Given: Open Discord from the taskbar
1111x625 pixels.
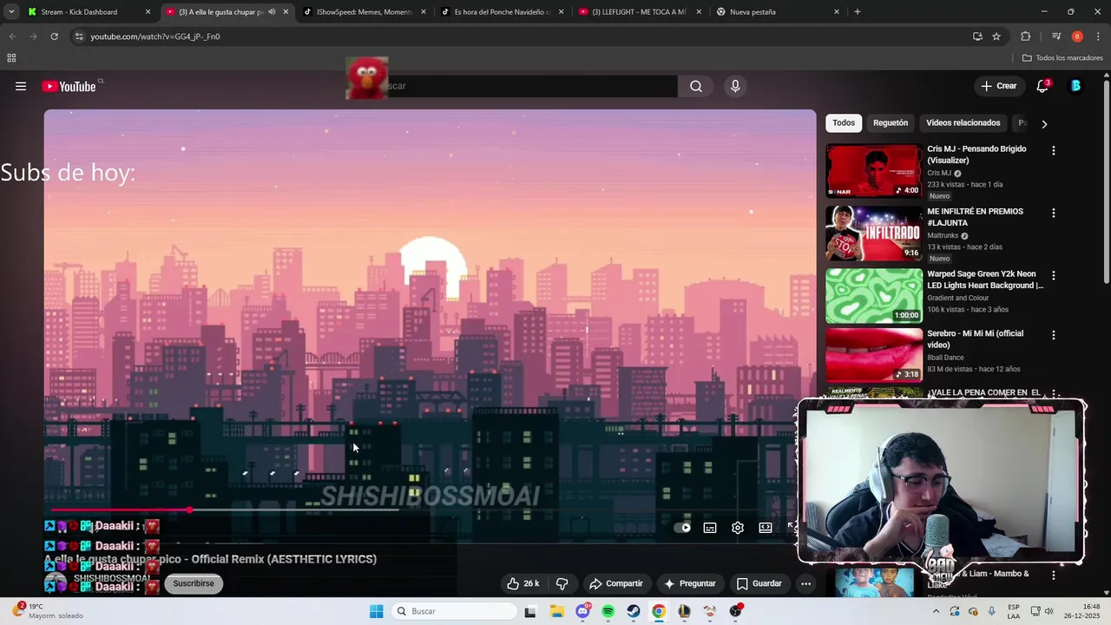Looking at the screenshot, I should pos(582,611).
